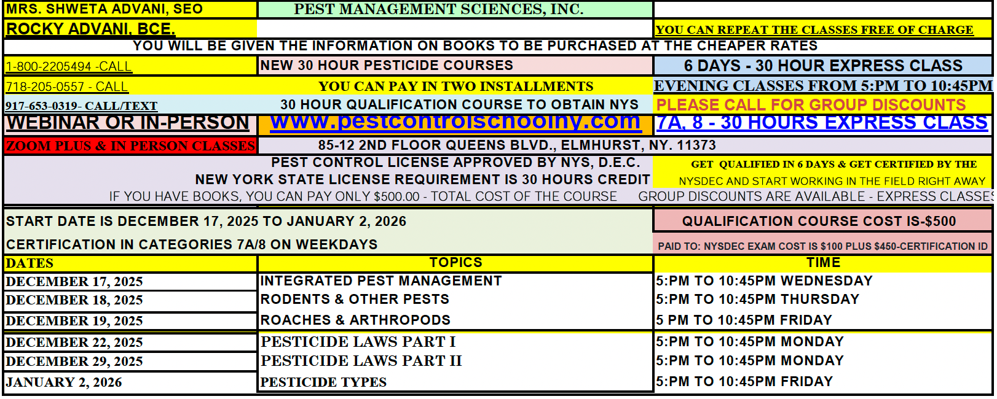997x399 pixels.
Task: Select the January 2 Friday time cell
Action: point(744,382)
